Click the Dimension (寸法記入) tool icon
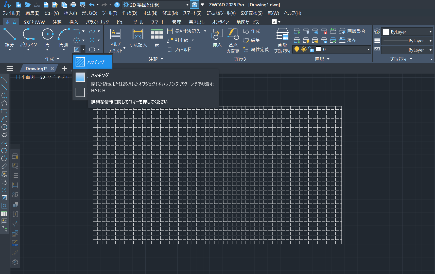Screen dimensions: 435x274 (138, 35)
